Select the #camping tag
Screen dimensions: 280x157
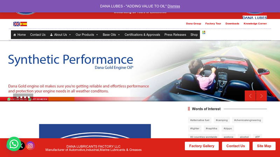tap(222, 120)
